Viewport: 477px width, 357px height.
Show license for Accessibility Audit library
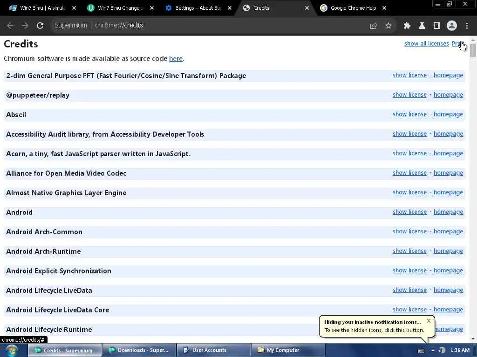click(409, 134)
